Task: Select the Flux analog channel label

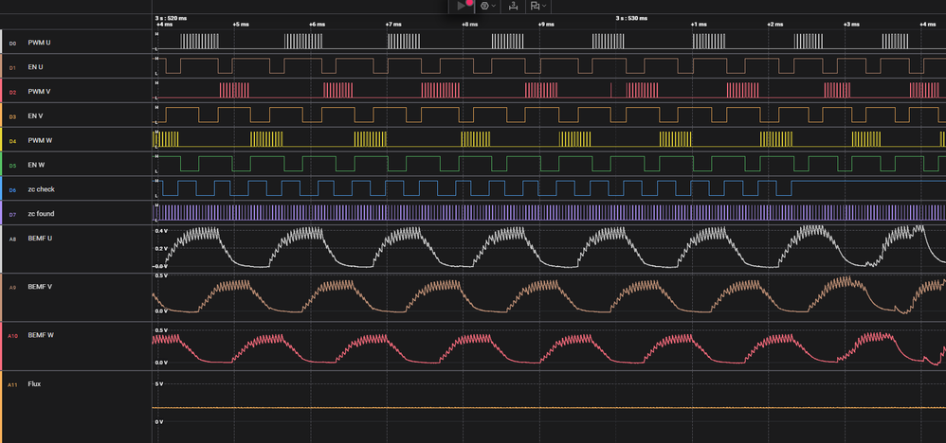Action: 34,383
